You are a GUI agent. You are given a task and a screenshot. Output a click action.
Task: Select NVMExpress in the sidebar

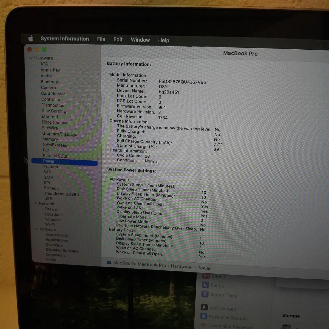click(x=55, y=145)
